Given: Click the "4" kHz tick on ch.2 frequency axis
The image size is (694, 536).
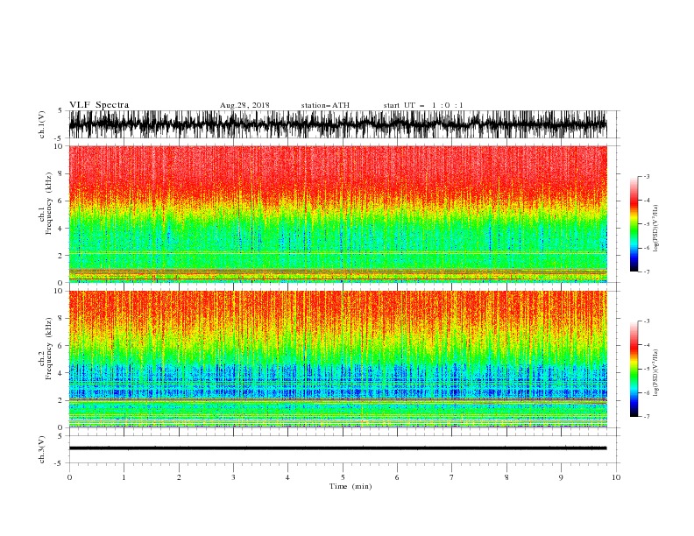Looking at the screenshot, I should tap(60, 373).
